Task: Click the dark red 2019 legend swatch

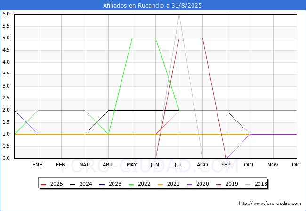Action: (x=218, y=184)
